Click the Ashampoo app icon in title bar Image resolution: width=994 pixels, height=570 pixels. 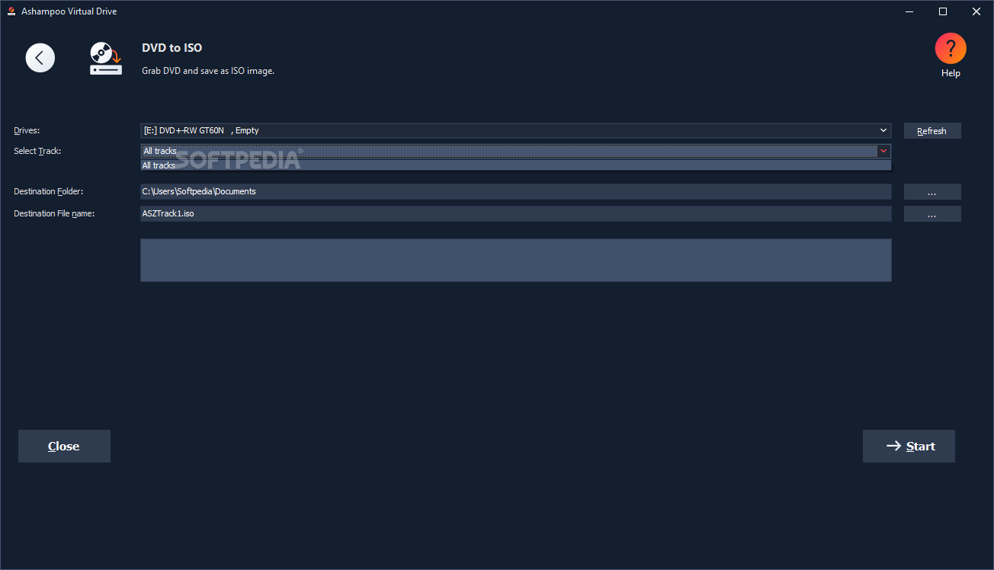tap(11, 11)
